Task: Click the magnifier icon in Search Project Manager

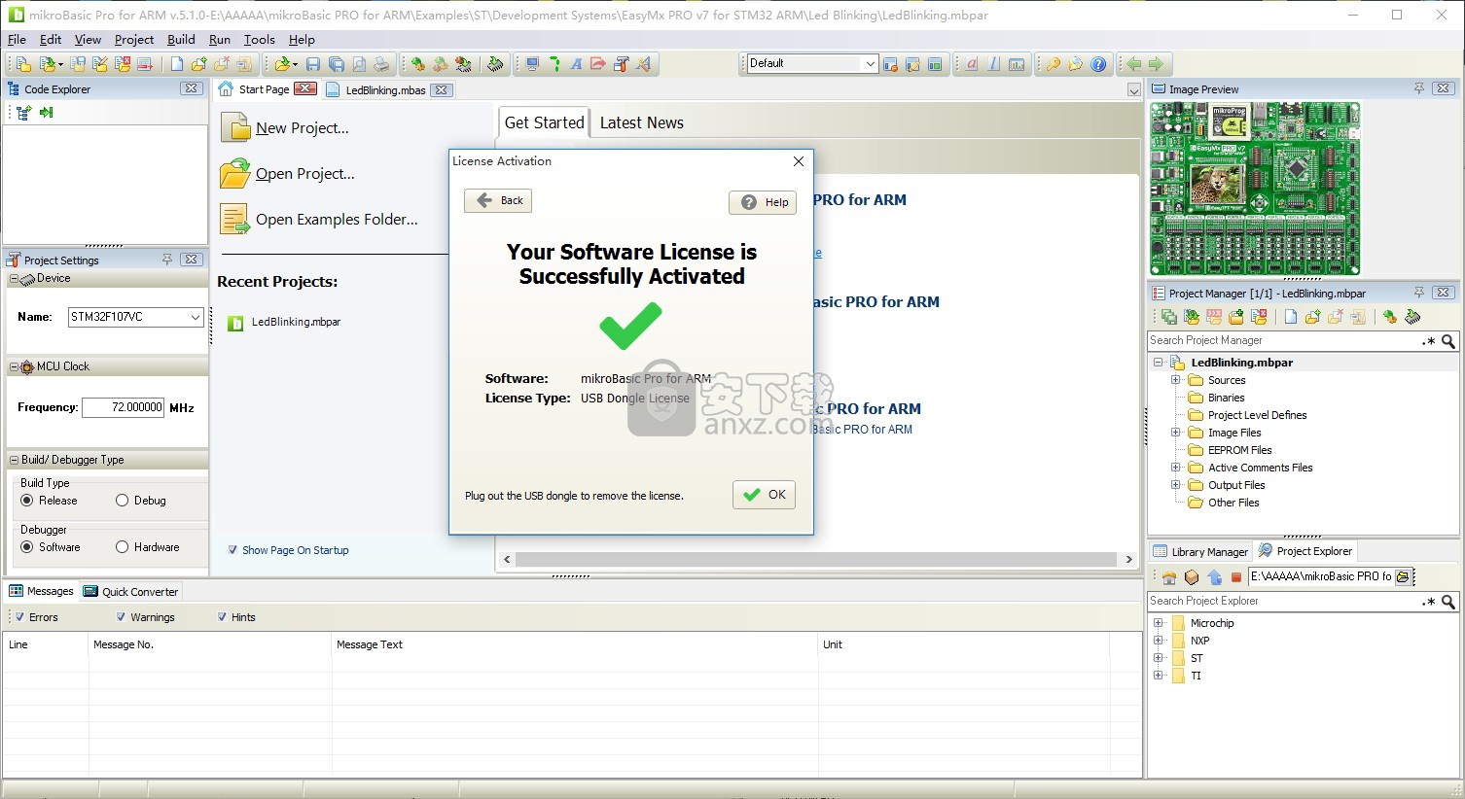Action: [1447, 341]
